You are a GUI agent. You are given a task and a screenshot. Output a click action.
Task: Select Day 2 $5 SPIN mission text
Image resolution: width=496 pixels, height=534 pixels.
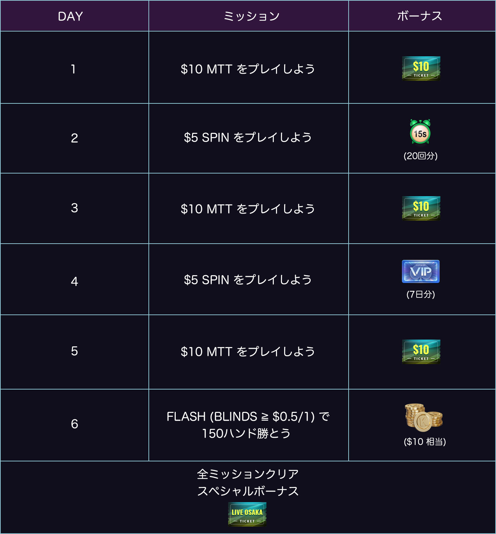pos(248,137)
